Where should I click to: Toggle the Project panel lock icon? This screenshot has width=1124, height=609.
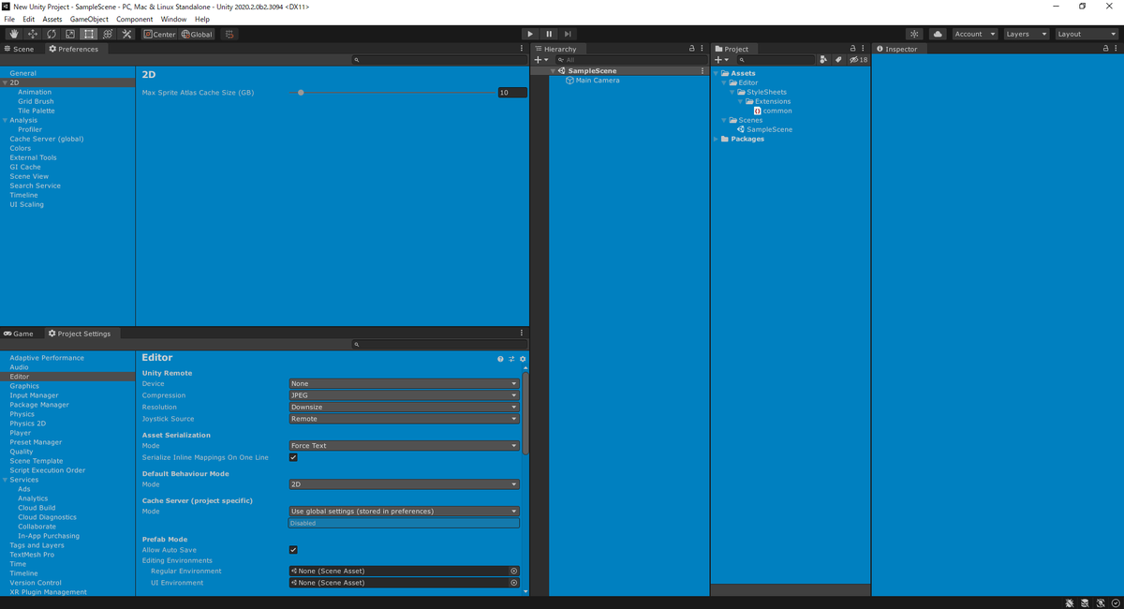pyautogui.click(x=852, y=49)
